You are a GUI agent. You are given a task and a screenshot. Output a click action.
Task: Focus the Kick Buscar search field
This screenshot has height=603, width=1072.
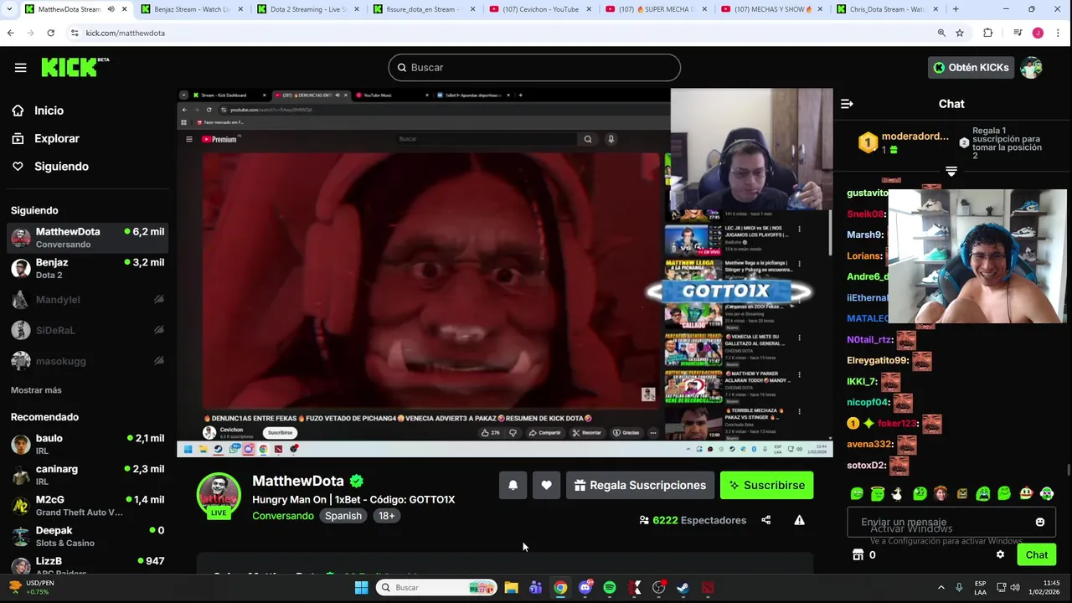pos(534,67)
